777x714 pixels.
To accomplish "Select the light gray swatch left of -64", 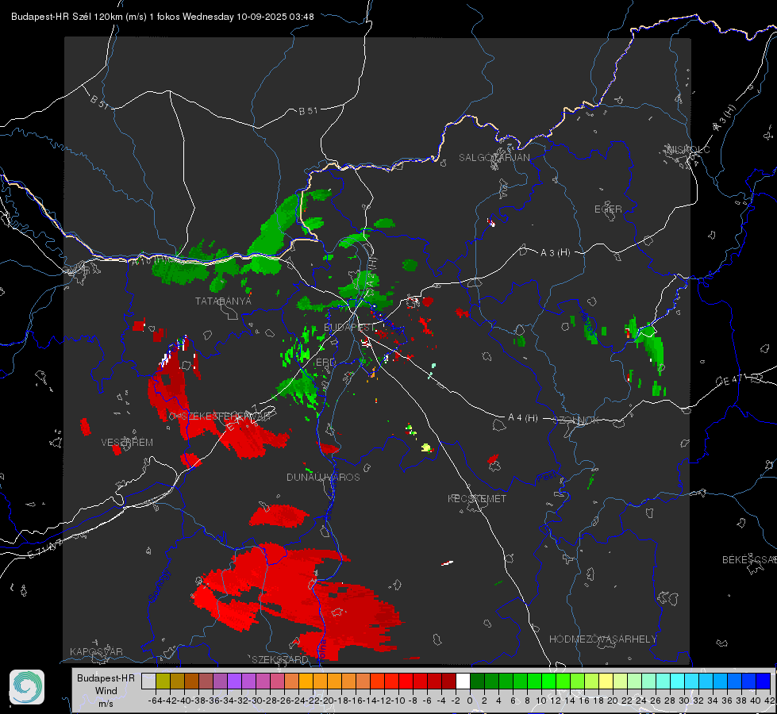I will 148,681.
